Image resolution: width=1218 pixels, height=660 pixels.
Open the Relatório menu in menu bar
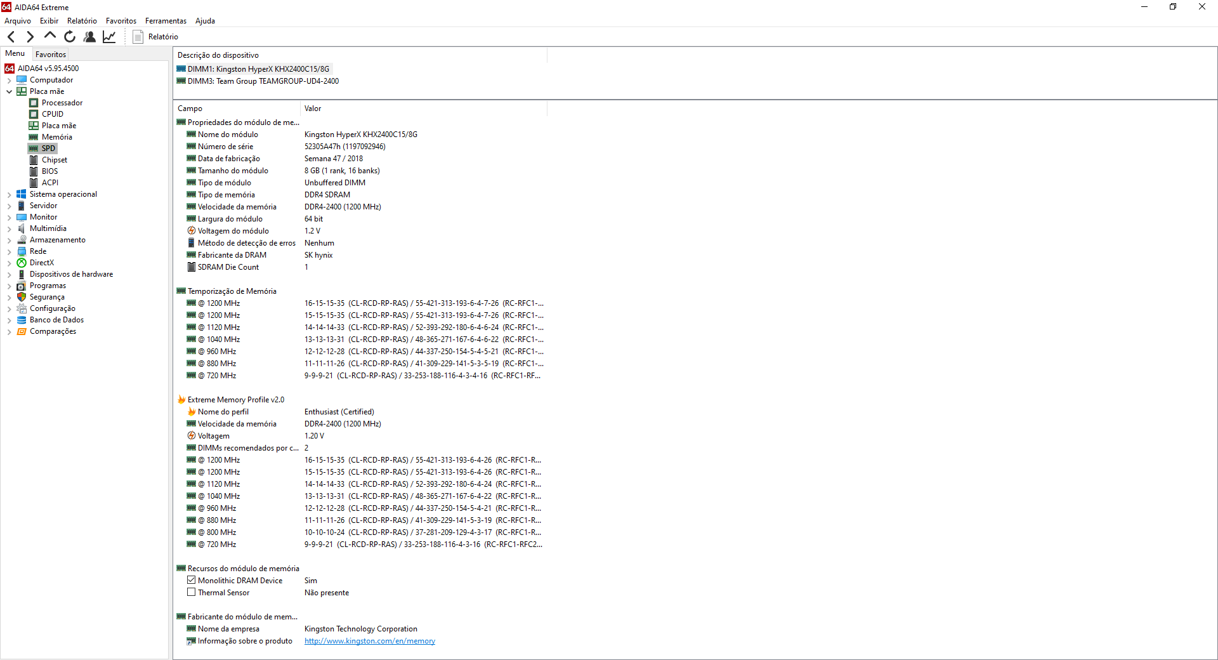pyautogui.click(x=82, y=21)
